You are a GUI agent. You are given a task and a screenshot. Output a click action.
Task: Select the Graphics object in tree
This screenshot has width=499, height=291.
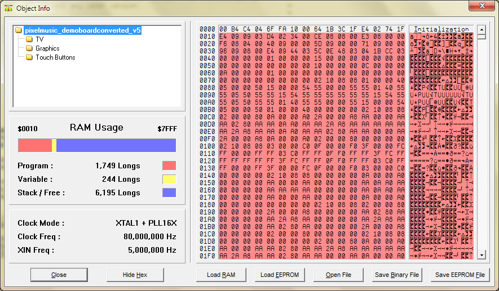tap(47, 48)
